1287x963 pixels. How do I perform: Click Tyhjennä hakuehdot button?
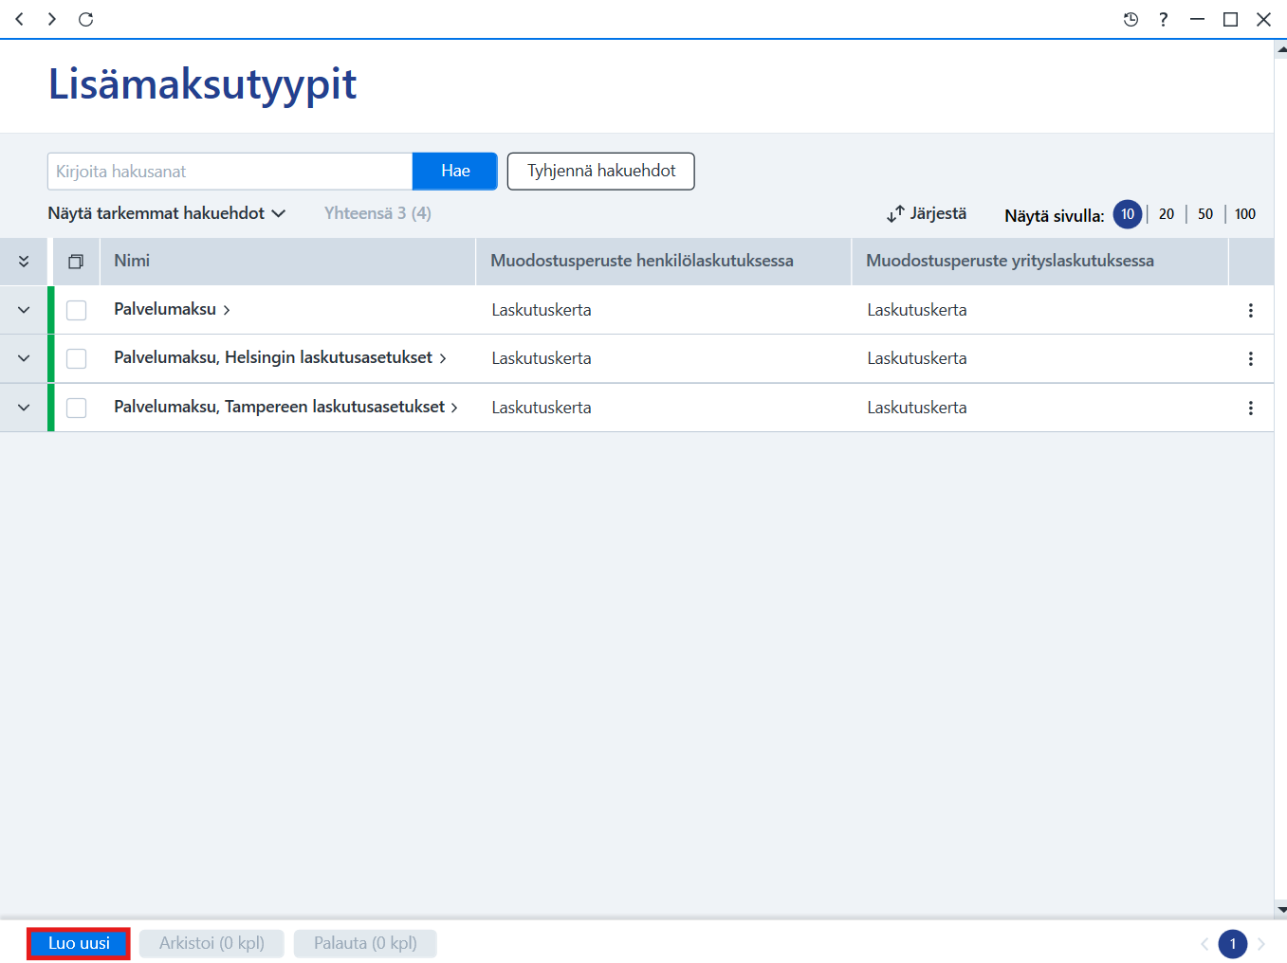pyautogui.click(x=601, y=172)
